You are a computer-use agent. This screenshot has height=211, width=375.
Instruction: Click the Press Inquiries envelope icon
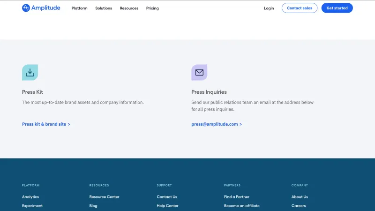click(199, 72)
